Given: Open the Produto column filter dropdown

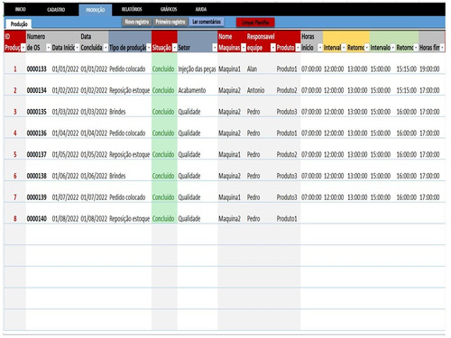Looking at the screenshot, I should point(298,48).
